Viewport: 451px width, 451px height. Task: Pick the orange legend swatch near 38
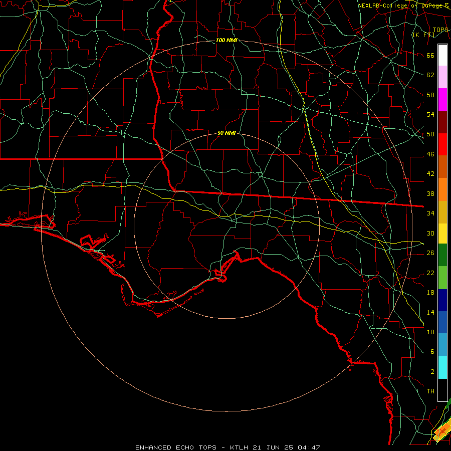(x=442, y=189)
